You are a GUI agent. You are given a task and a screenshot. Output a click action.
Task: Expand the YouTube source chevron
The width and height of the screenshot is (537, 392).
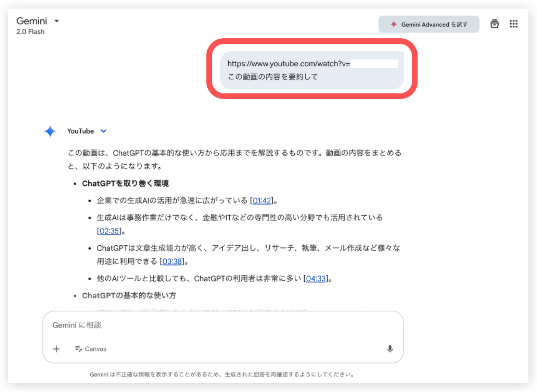pyautogui.click(x=104, y=131)
